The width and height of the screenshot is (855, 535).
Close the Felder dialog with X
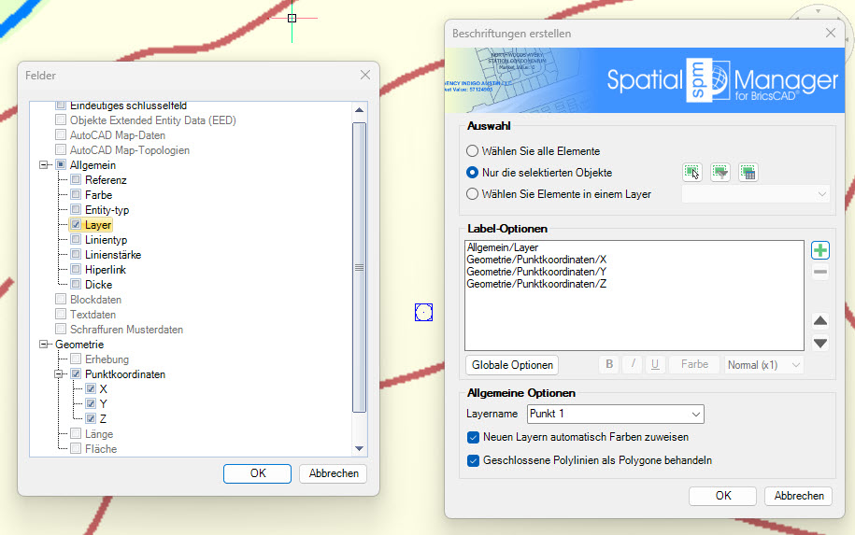pos(364,75)
